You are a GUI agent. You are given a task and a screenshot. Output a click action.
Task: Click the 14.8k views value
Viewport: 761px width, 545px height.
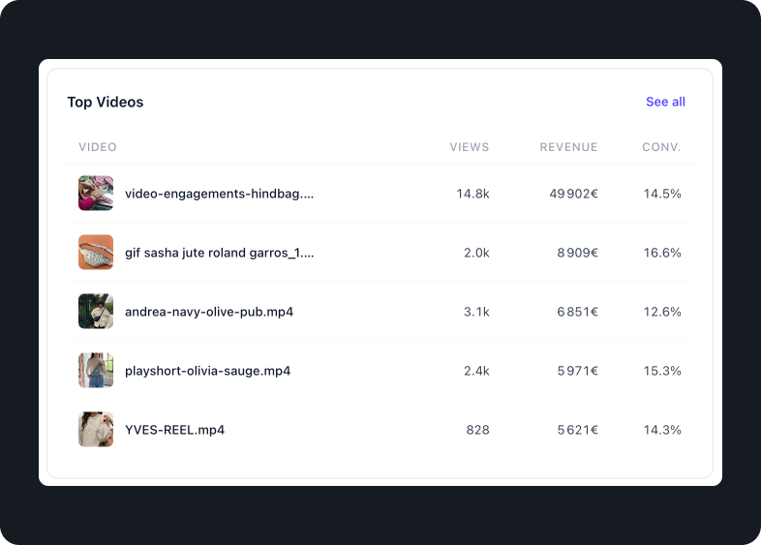click(472, 194)
